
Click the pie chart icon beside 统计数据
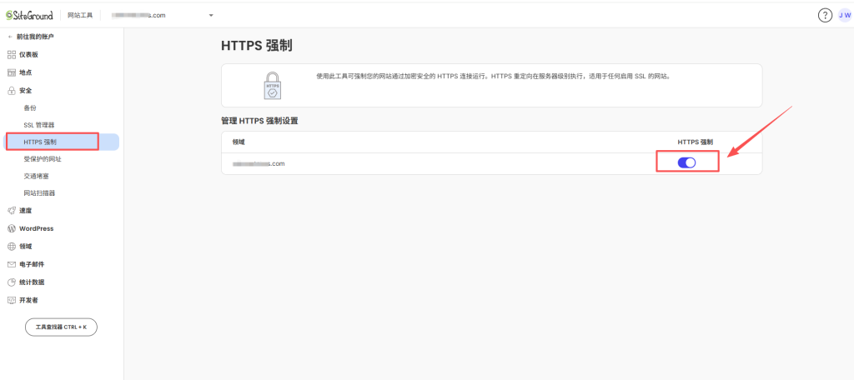[x=12, y=282]
